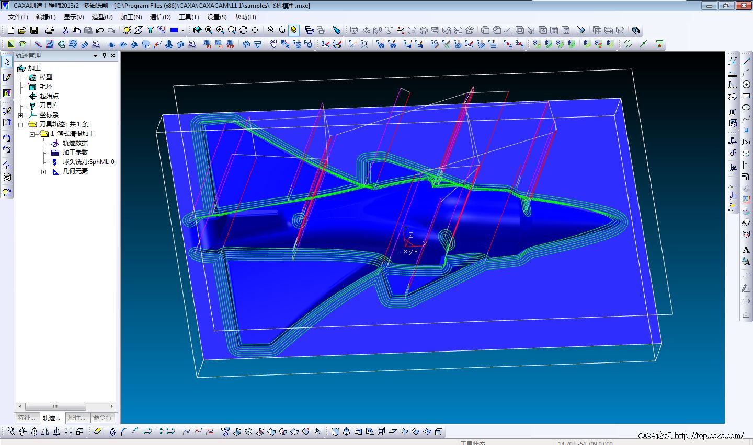The image size is (753, 445).
Task: Pin the 轨迹管理 panel
Action: click(x=104, y=55)
